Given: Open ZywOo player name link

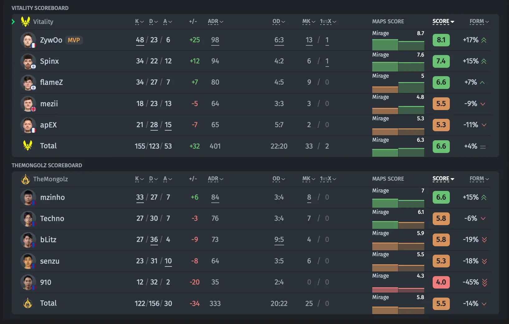Looking at the screenshot, I should click(x=51, y=40).
